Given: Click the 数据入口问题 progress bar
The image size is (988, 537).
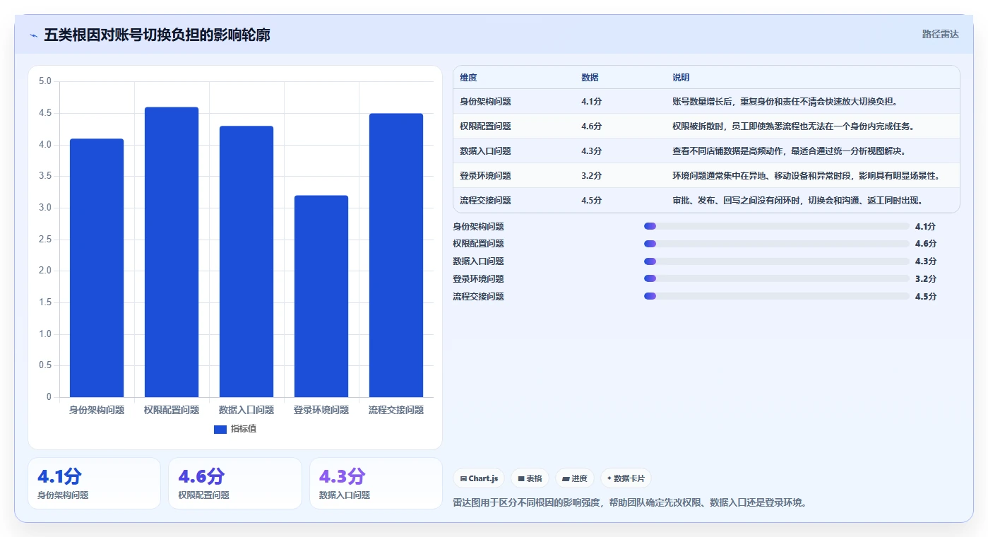Looking at the screenshot, I should coord(776,261).
